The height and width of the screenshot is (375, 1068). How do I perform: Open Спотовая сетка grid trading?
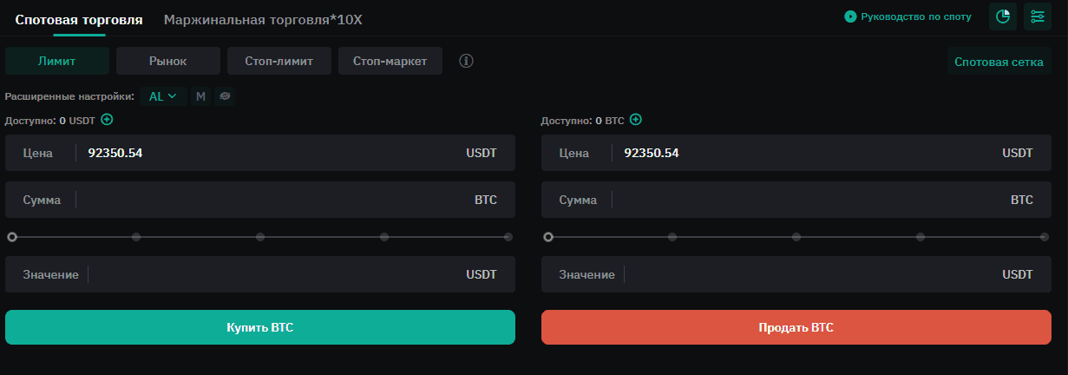999,62
